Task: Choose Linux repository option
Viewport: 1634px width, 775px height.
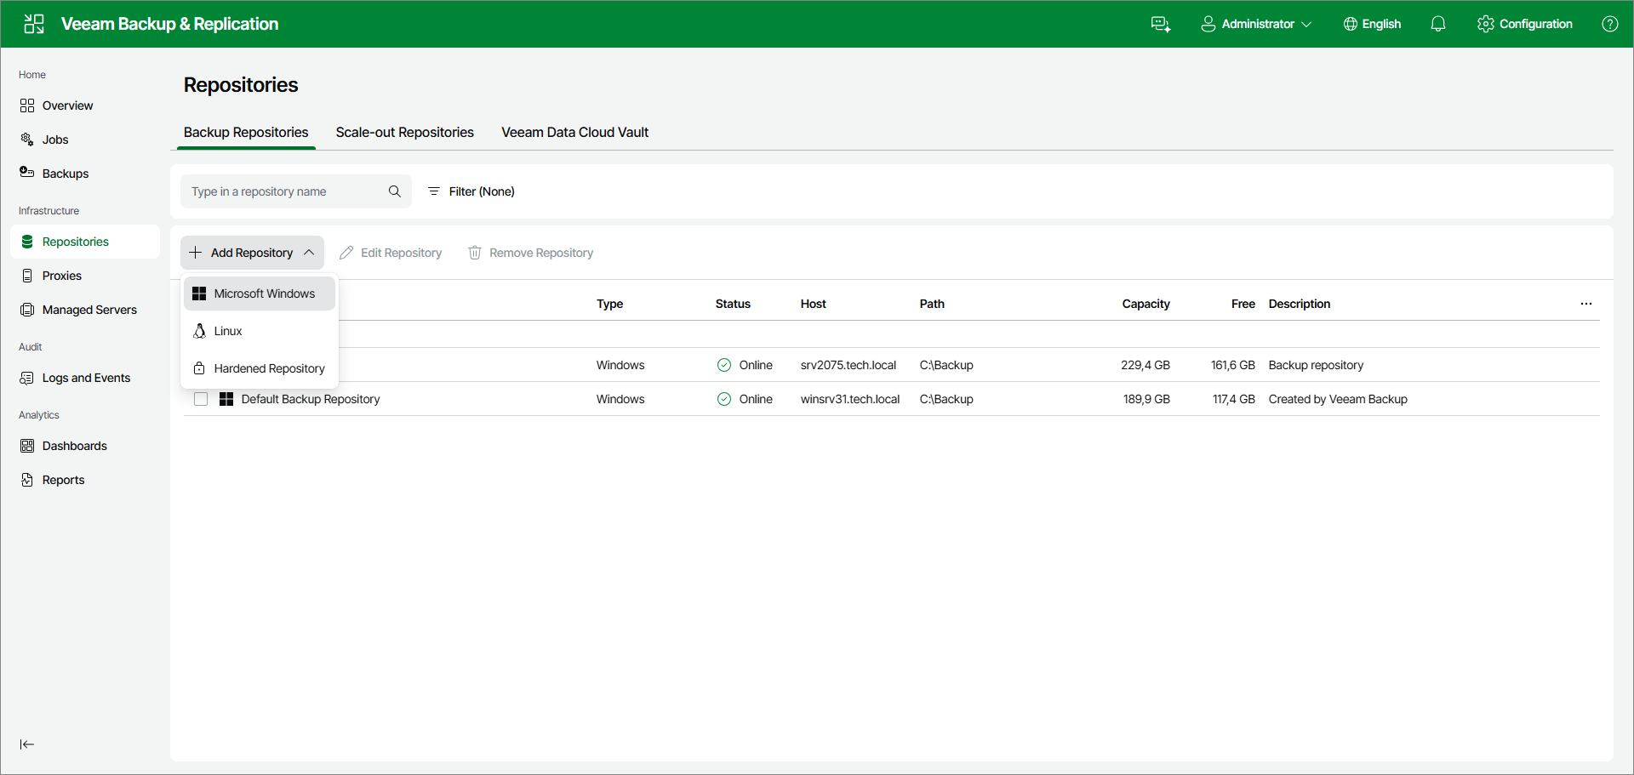Action: [260, 331]
